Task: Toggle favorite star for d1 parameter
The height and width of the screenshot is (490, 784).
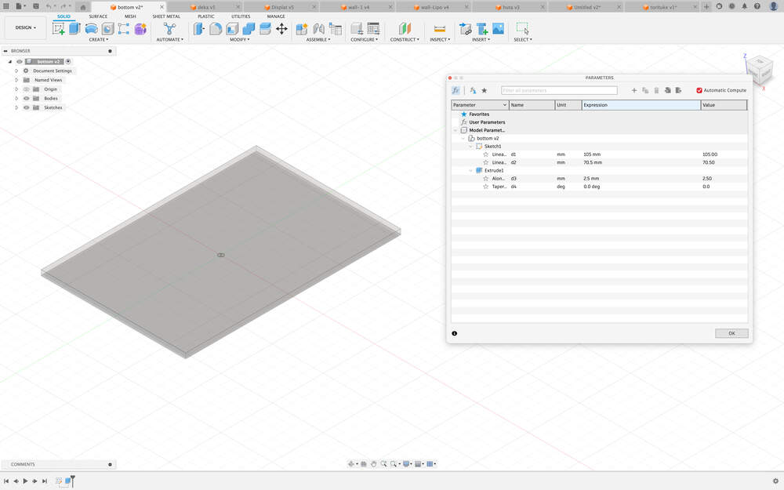Action: pos(485,154)
